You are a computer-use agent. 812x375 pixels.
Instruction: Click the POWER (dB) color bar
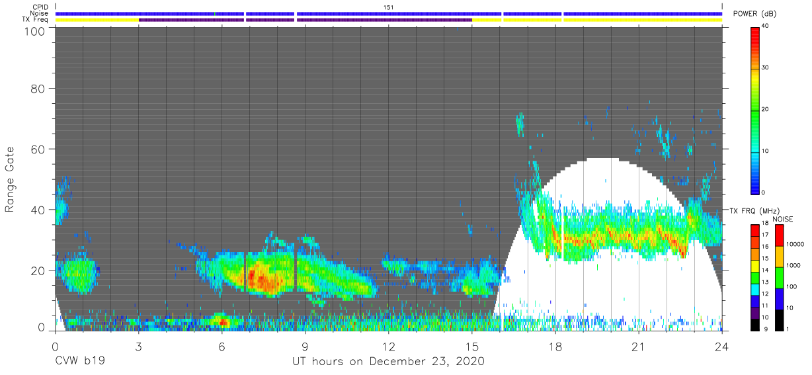pos(756,110)
